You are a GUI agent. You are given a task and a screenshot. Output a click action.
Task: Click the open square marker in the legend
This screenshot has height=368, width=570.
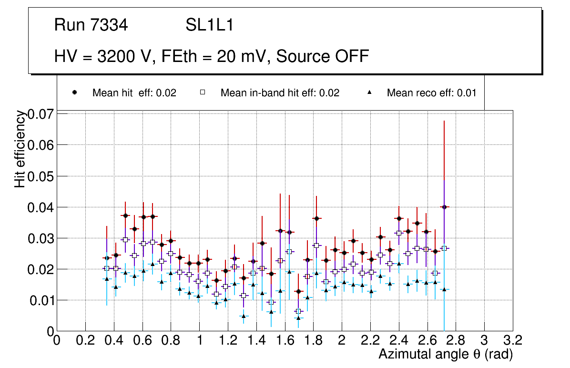point(203,92)
